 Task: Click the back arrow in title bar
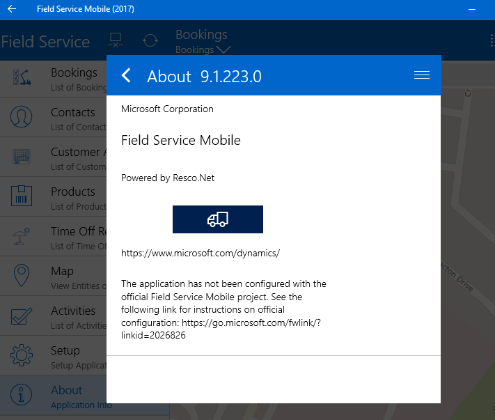coord(12,9)
